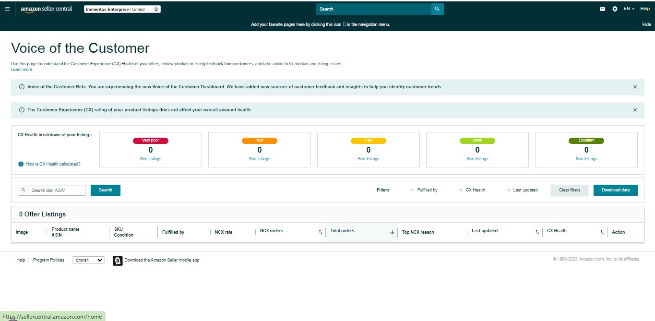Screen dimensions: 655x321
Task: Click the Clear filters button
Action: pos(570,190)
